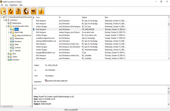Click the Calendar folder icon
Image resolution: width=170 pixels, height=111 pixels.
pyautogui.click(x=13, y=51)
